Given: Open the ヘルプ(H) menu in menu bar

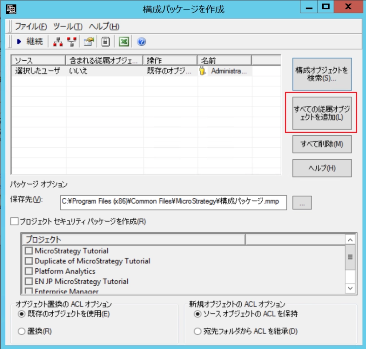Looking at the screenshot, I should pos(104,26).
